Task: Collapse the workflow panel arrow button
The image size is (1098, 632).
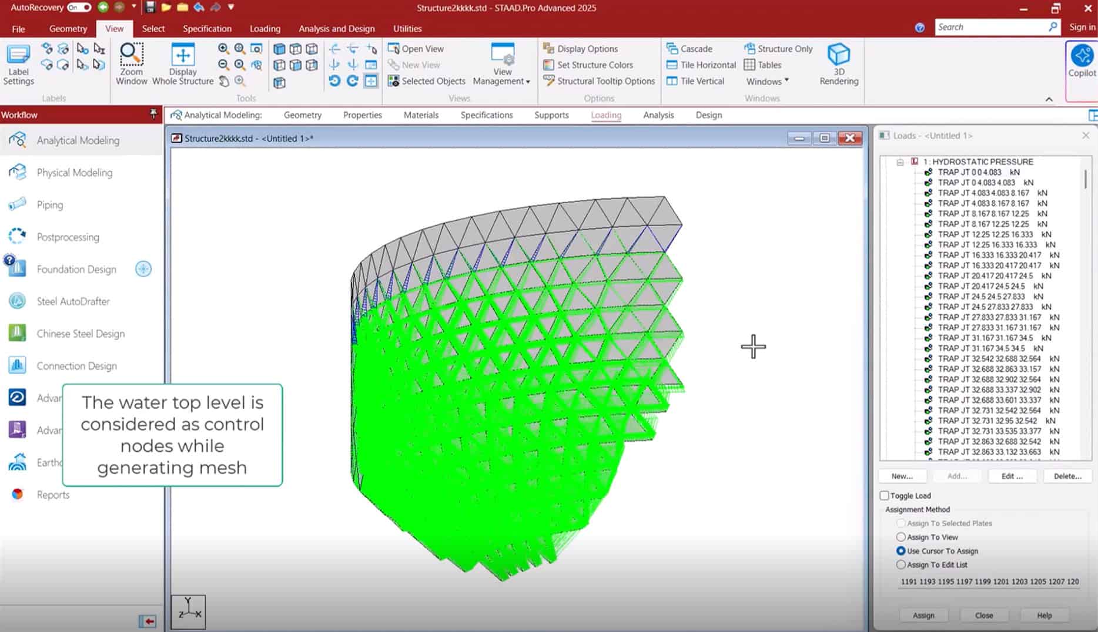Action: tap(148, 621)
